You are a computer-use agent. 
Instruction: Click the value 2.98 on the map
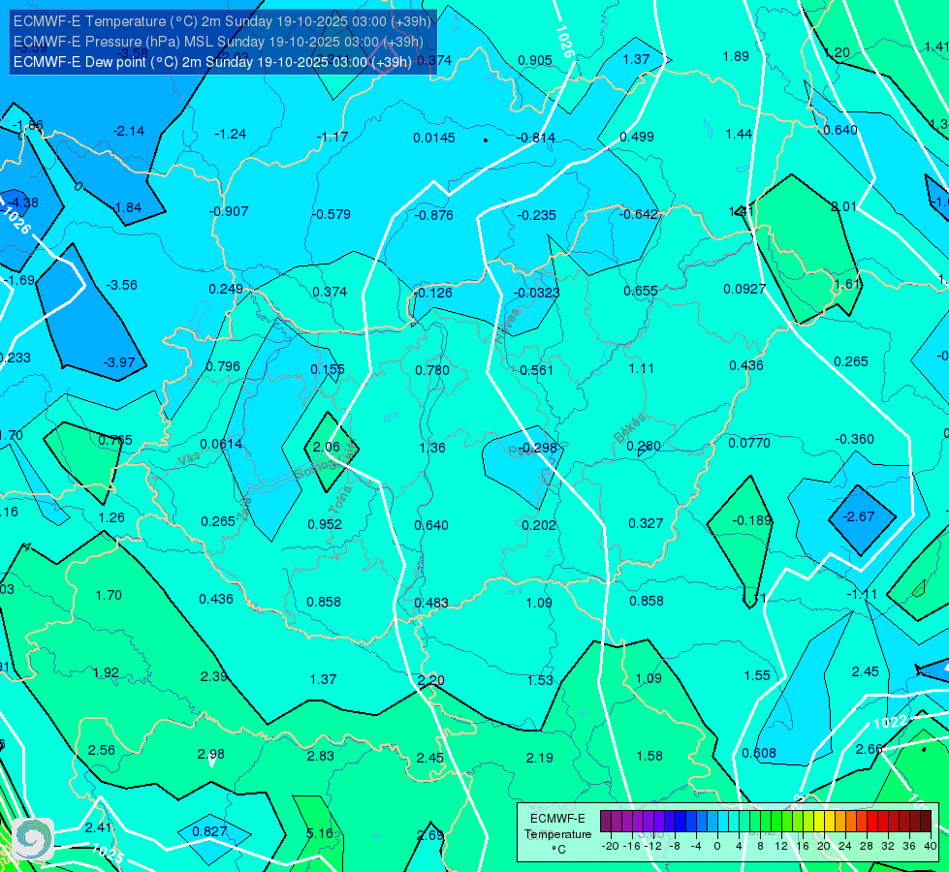[210, 754]
